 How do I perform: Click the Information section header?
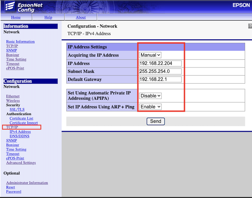tap(30, 26)
